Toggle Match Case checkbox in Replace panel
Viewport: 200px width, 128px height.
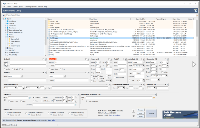pyautogui.click(x=49, y=69)
